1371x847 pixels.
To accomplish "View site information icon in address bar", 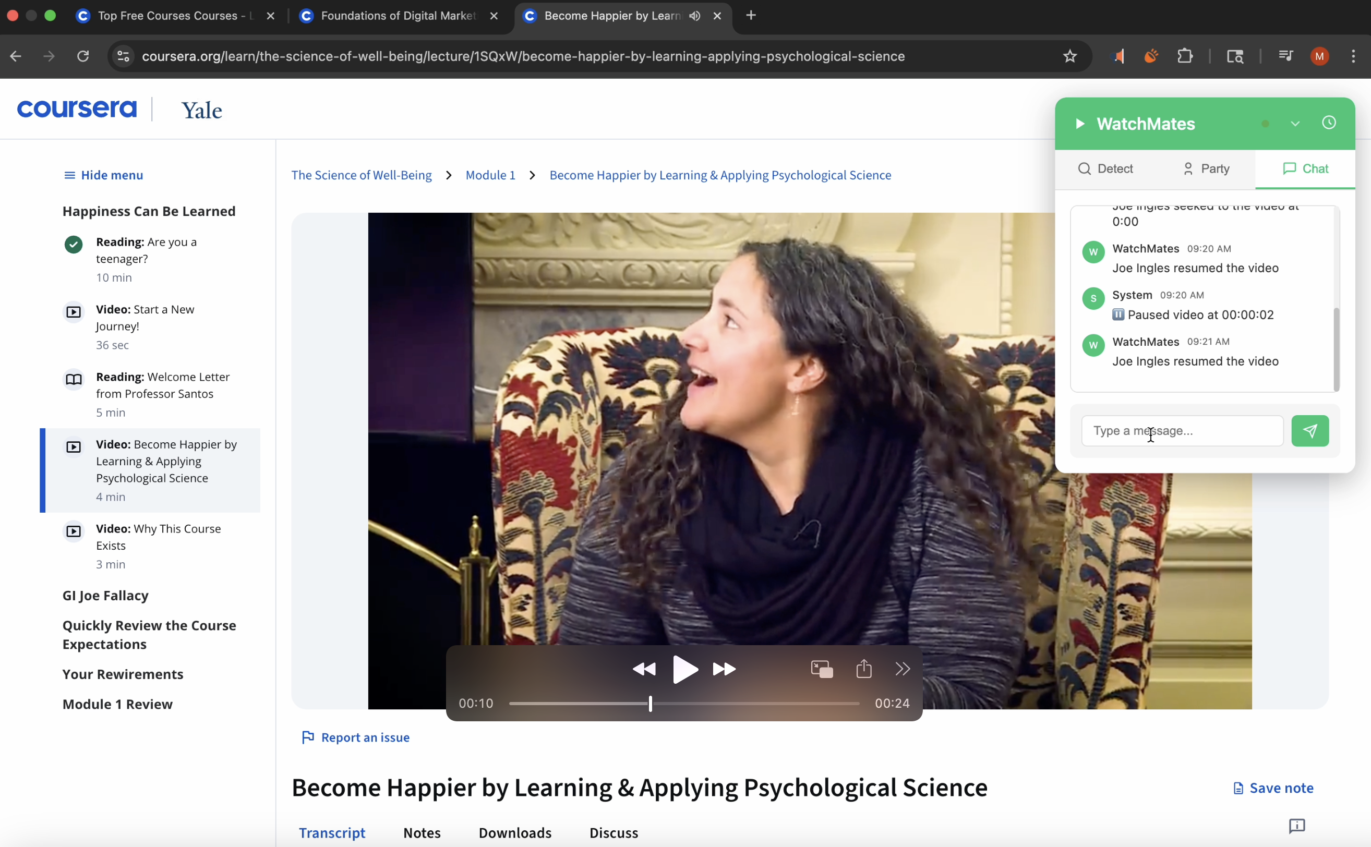I will coord(123,56).
